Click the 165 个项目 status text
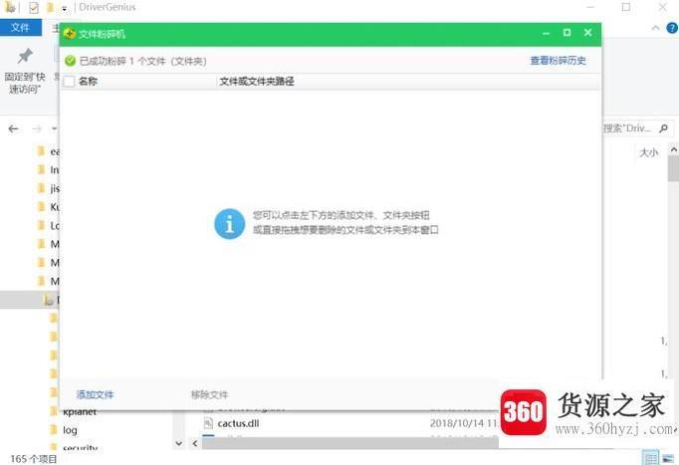 [x=33, y=459]
